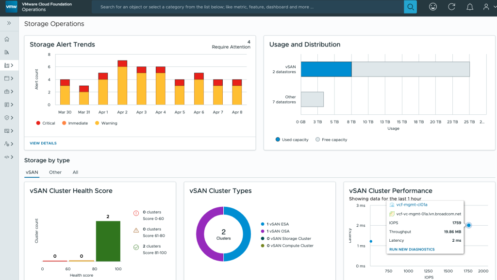Focus the global search input field
The height and width of the screenshot is (280, 497).
click(x=248, y=7)
